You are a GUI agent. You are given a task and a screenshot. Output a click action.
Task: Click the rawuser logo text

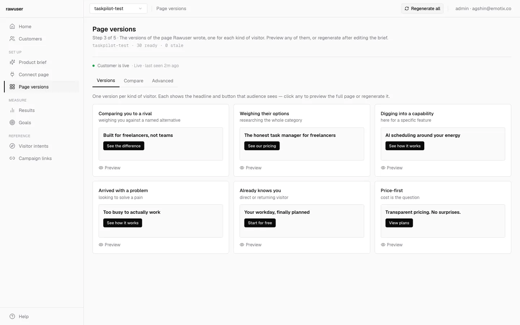coord(14,9)
